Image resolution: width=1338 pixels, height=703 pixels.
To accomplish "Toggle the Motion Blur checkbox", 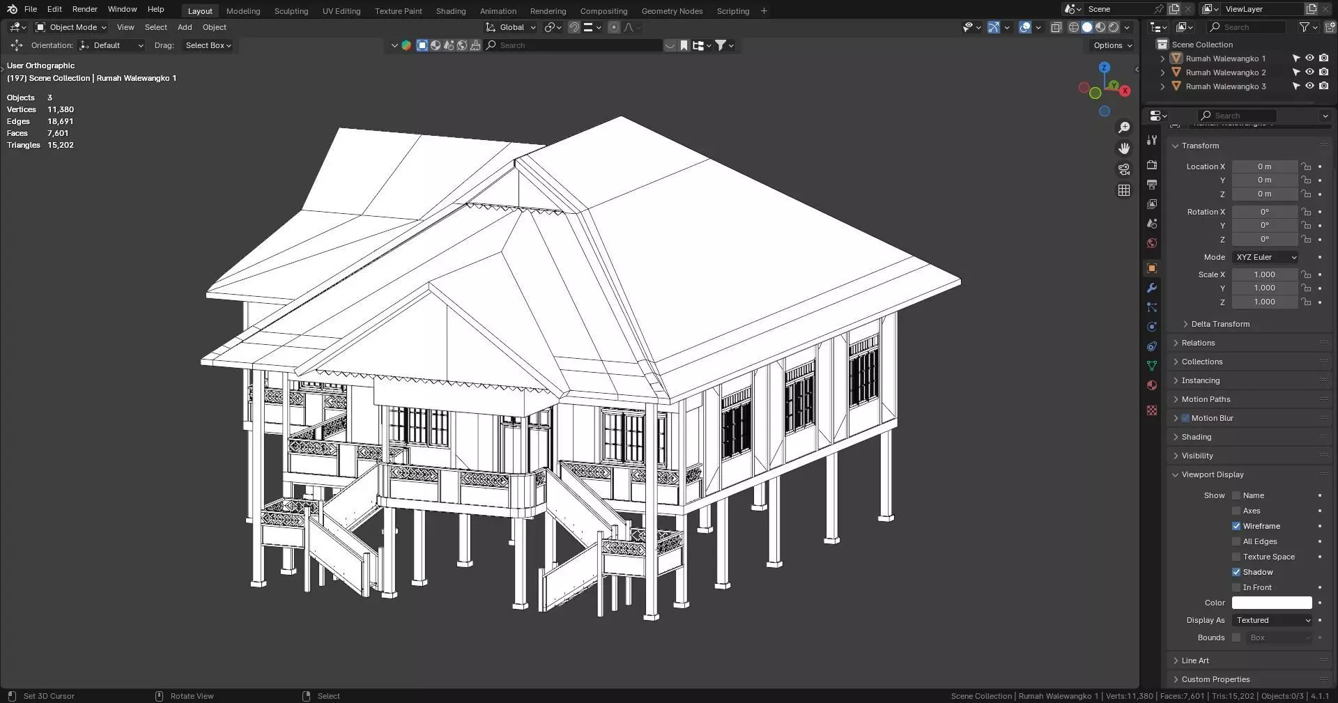I will click(x=1185, y=418).
